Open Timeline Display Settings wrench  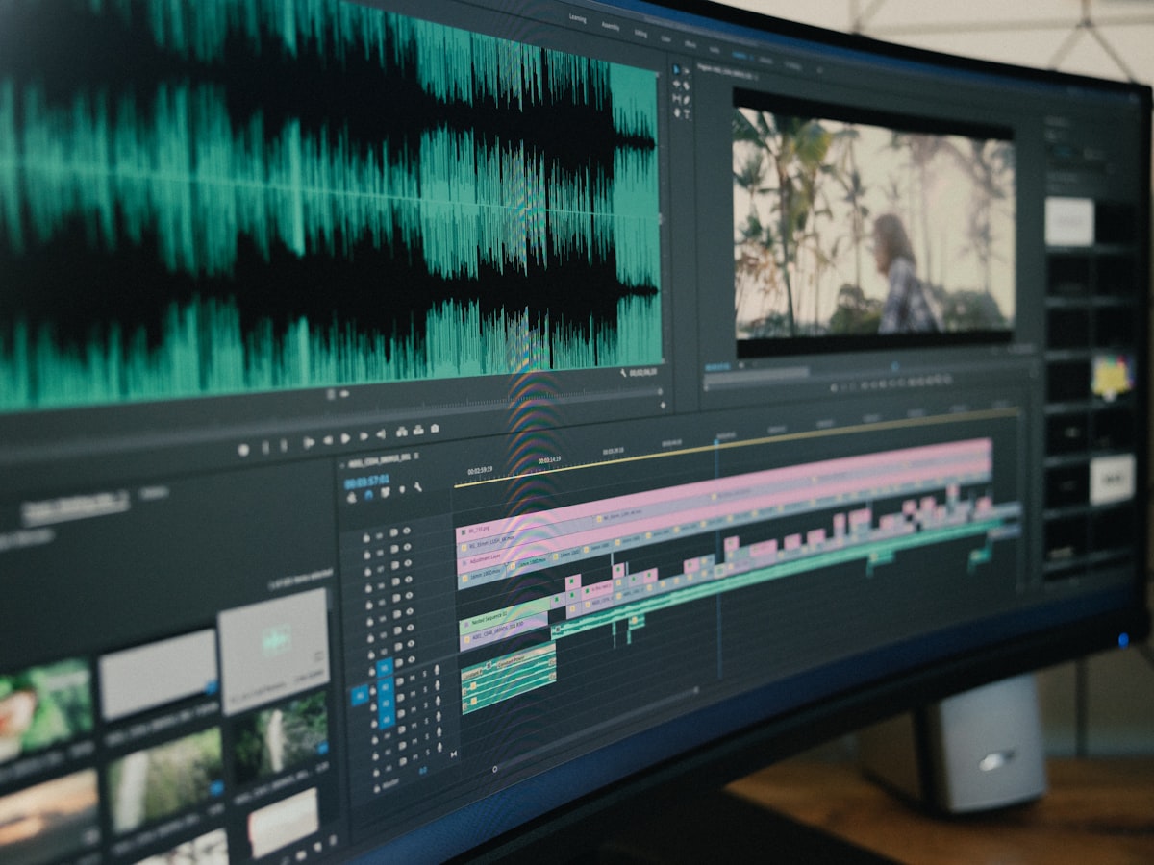pyautogui.click(x=417, y=486)
